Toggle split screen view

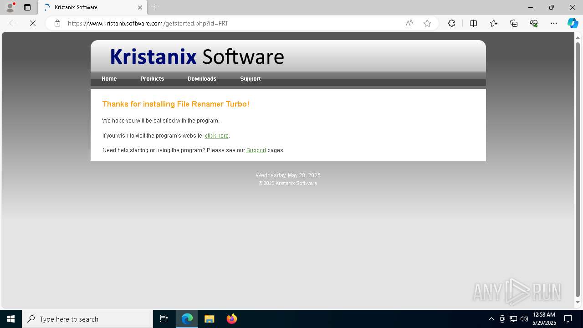click(473, 23)
